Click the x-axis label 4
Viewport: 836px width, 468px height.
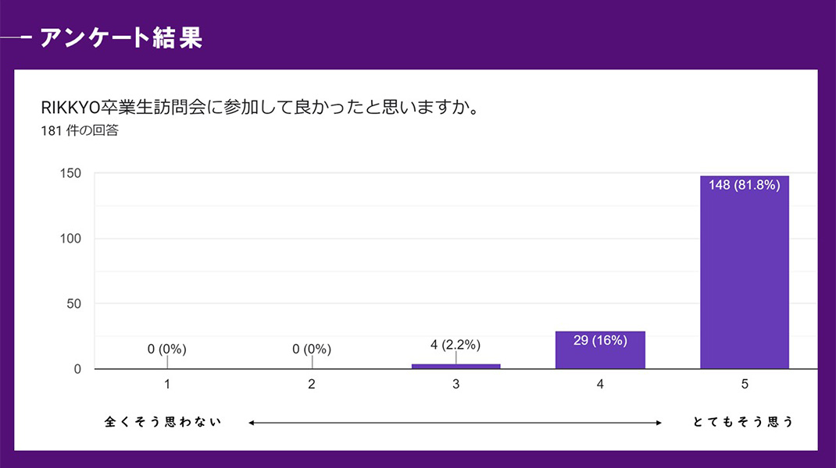(x=600, y=384)
